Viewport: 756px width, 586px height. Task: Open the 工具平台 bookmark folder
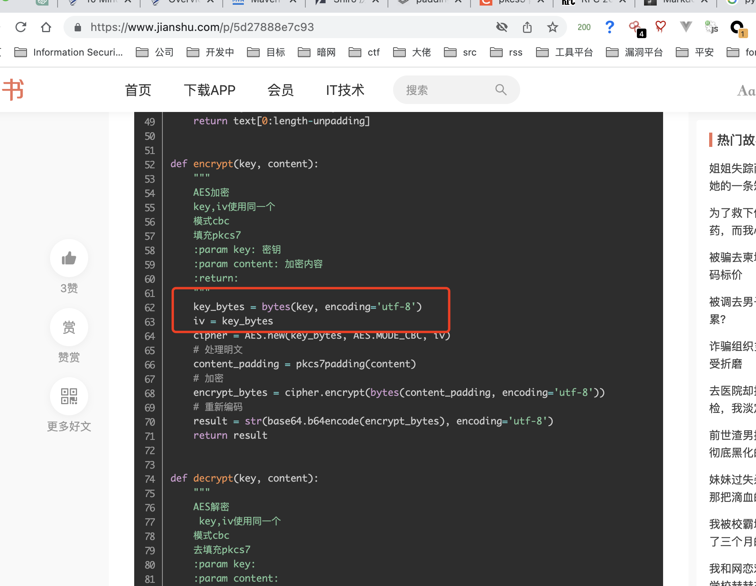click(x=564, y=52)
